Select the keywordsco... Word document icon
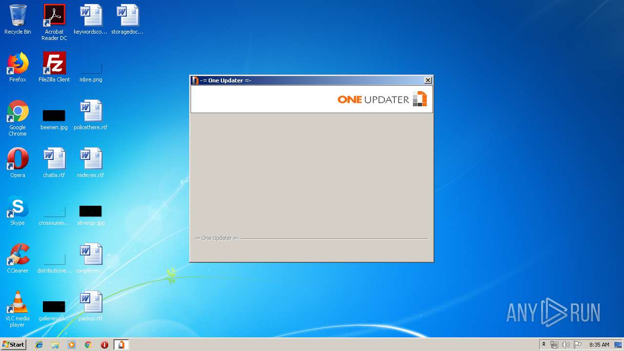 (91, 19)
